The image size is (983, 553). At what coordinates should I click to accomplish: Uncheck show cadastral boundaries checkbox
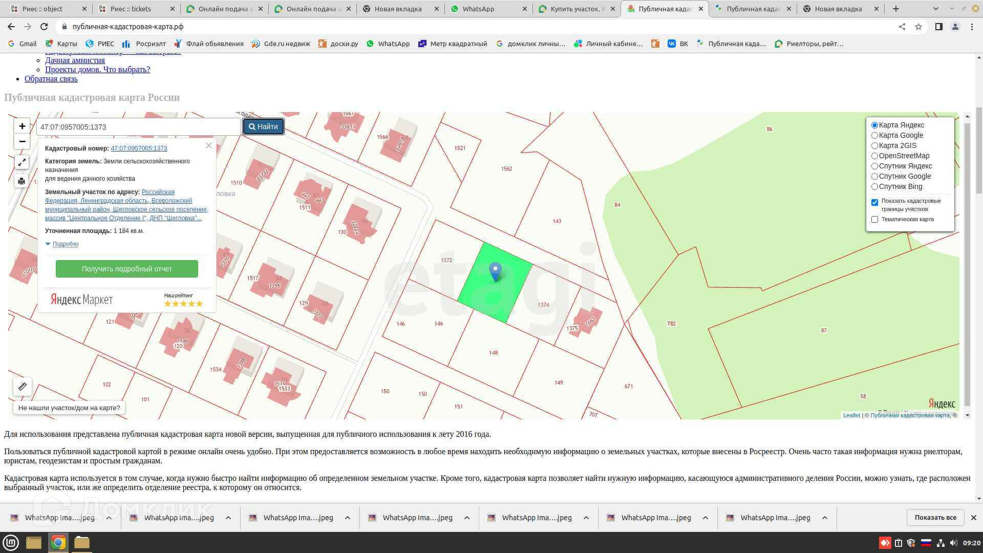874,202
